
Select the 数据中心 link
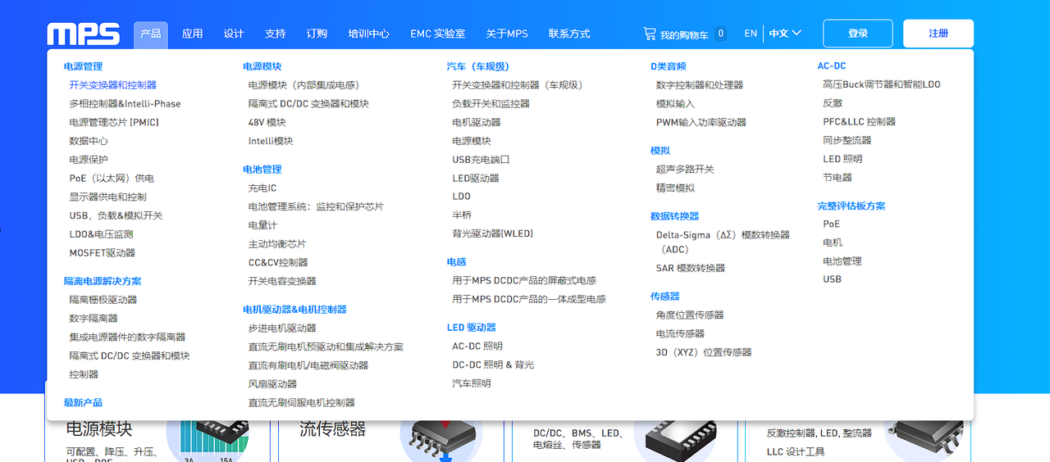(89, 141)
